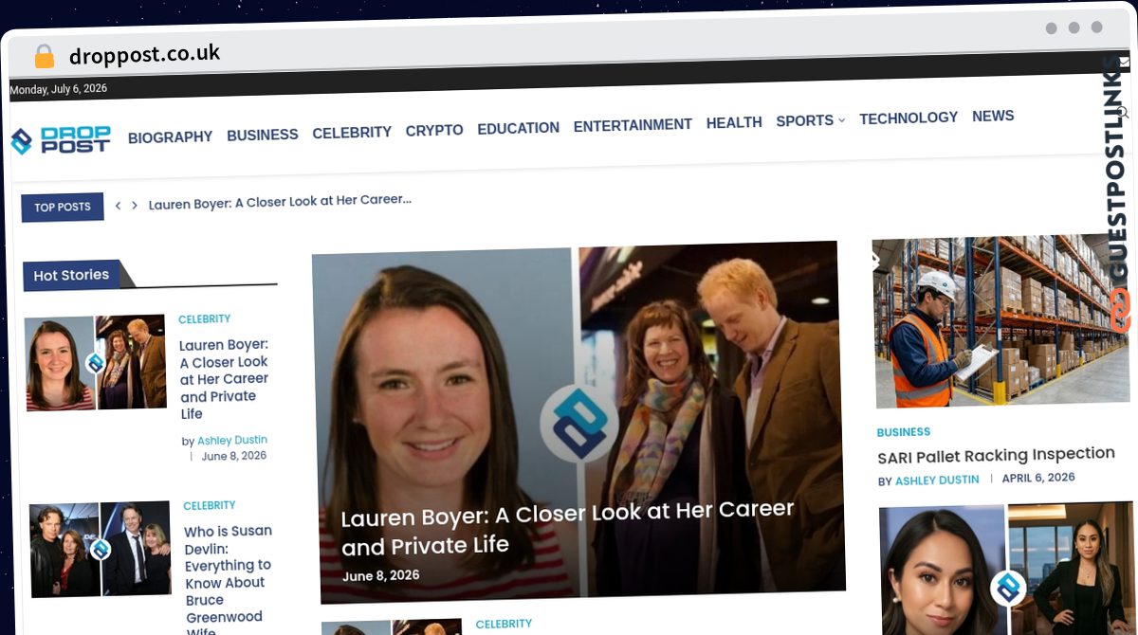Click June 8, 2026 date on featured slide
This screenshot has width=1138, height=635.
click(380, 575)
